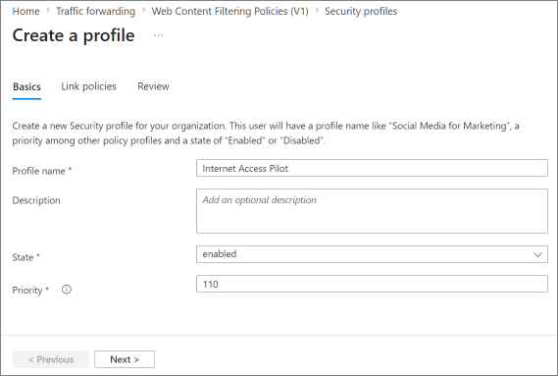Click the Profile name label
This screenshot has width=558, height=376.
[39, 171]
